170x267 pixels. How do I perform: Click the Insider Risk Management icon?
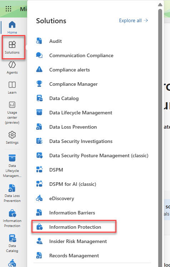[40, 241]
